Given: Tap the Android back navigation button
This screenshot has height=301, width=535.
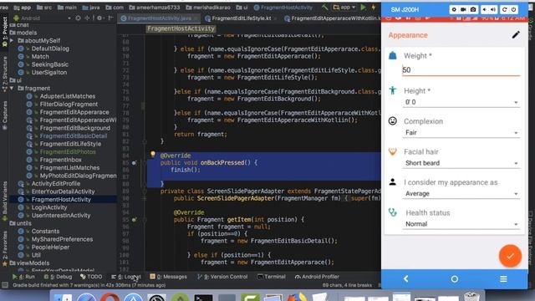Looking at the screenshot, I should pyautogui.click(x=405, y=278).
